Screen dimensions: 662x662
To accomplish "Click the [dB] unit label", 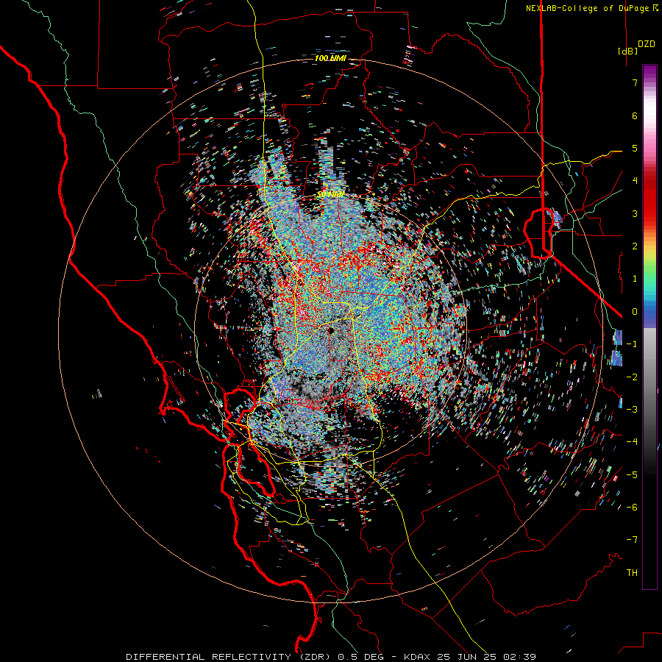I will click(x=627, y=51).
